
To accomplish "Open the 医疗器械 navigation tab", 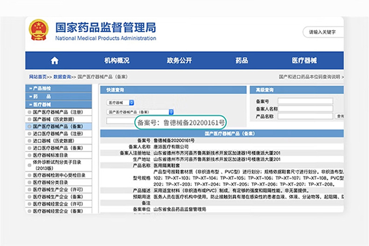I will [304, 60].
